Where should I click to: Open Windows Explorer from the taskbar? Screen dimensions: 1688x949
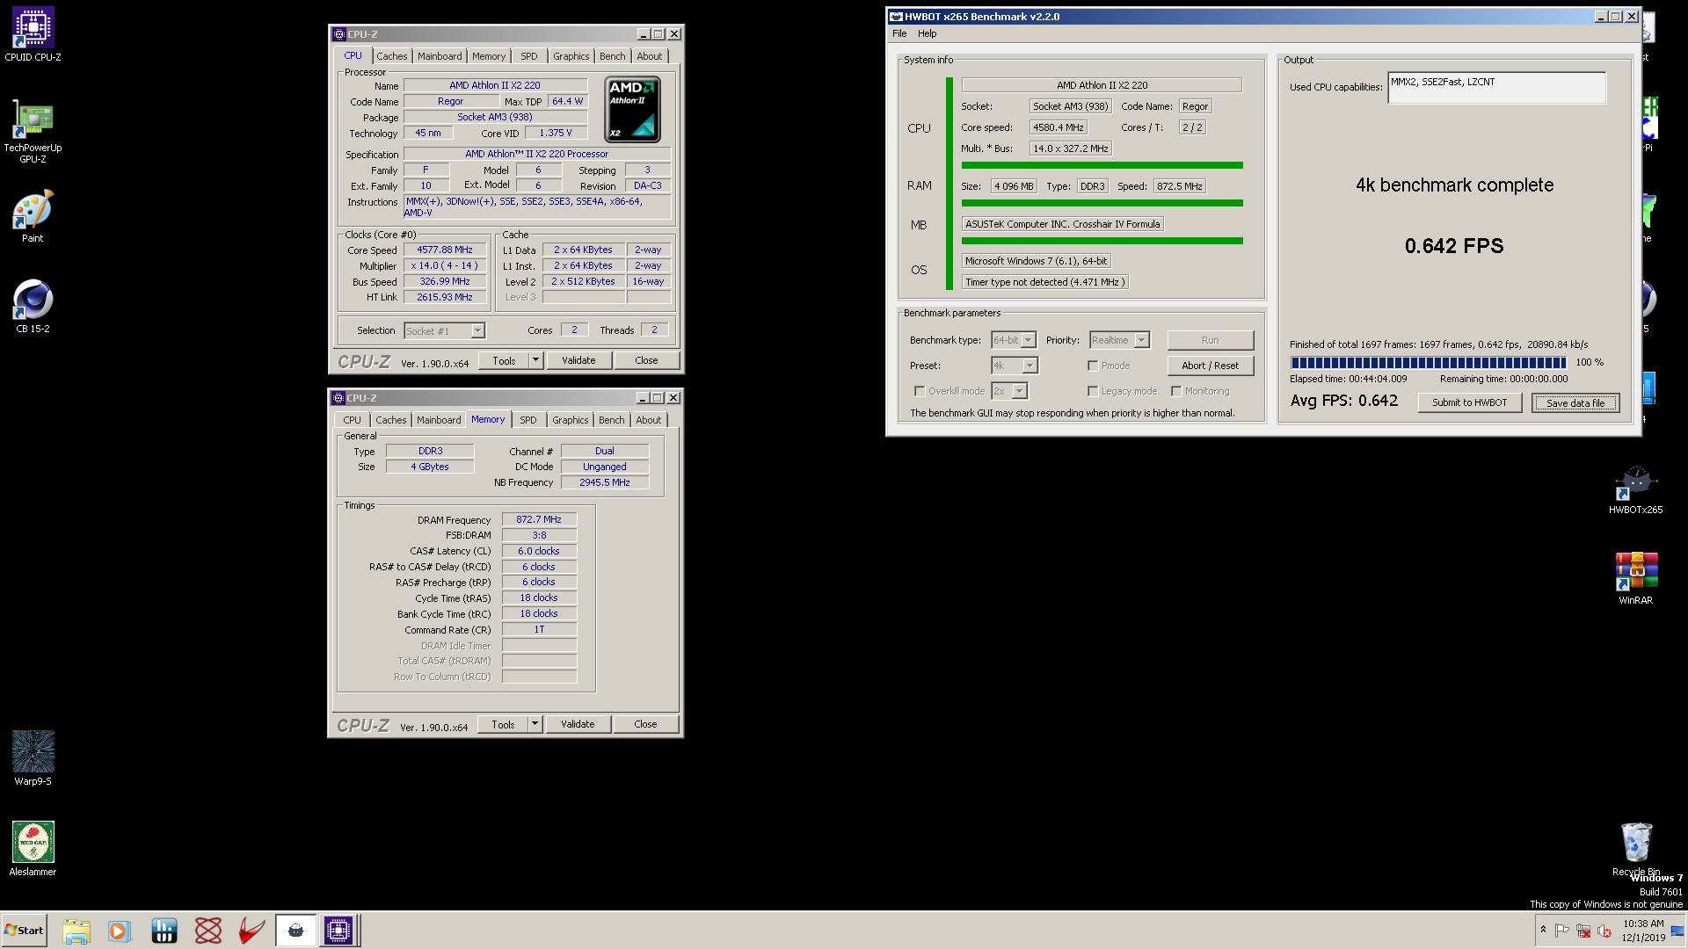coord(76,931)
